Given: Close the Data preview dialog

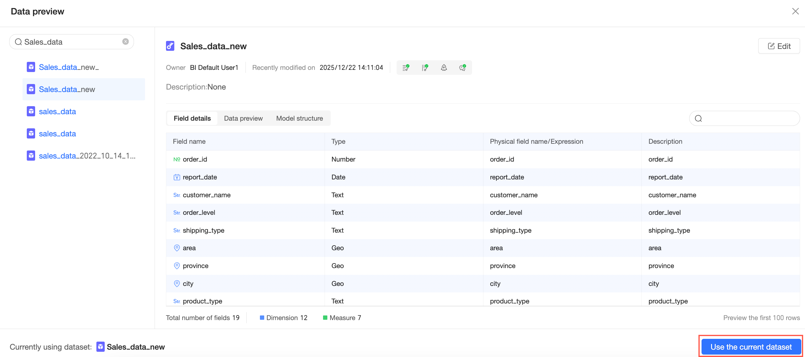Looking at the screenshot, I should pos(795,11).
